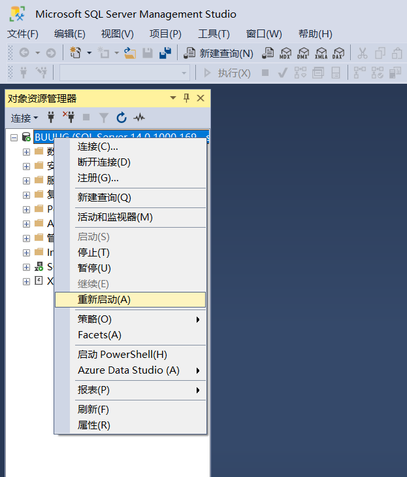The height and width of the screenshot is (477, 407).
Task: Choose 属性(R) from context menu
Action: coord(130,425)
